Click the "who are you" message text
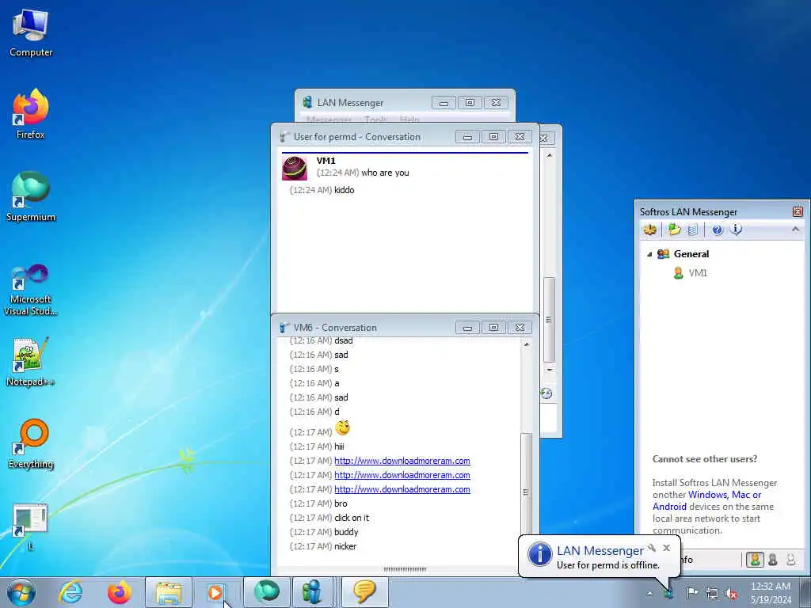The height and width of the screenshot is (608, 811). click(x=385, y=173)
